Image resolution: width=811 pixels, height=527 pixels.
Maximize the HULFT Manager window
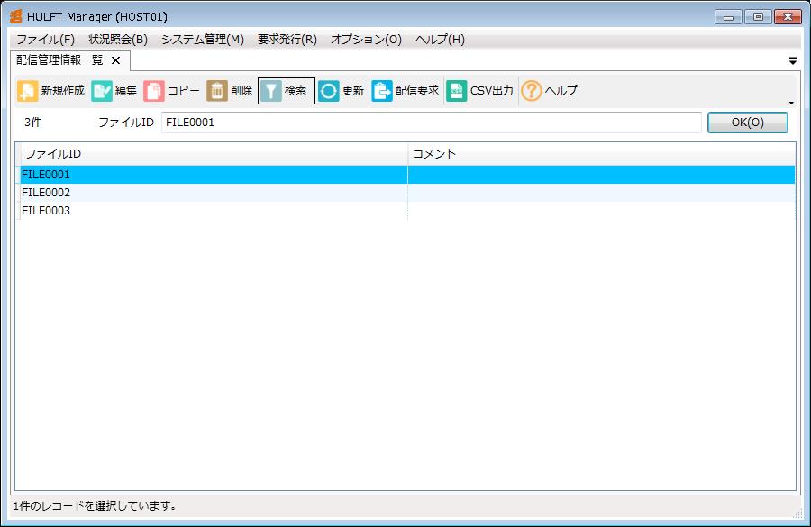pos(758,17)
